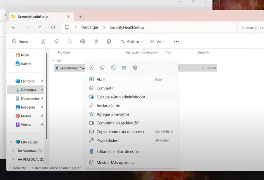
Task: Open Escritorio in the sidebar
Action: 25,81
